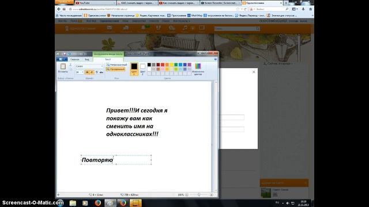The height and width of the screenshot is (207, 369).
Task: Select the Opaque background option
Action: [116, 64]
